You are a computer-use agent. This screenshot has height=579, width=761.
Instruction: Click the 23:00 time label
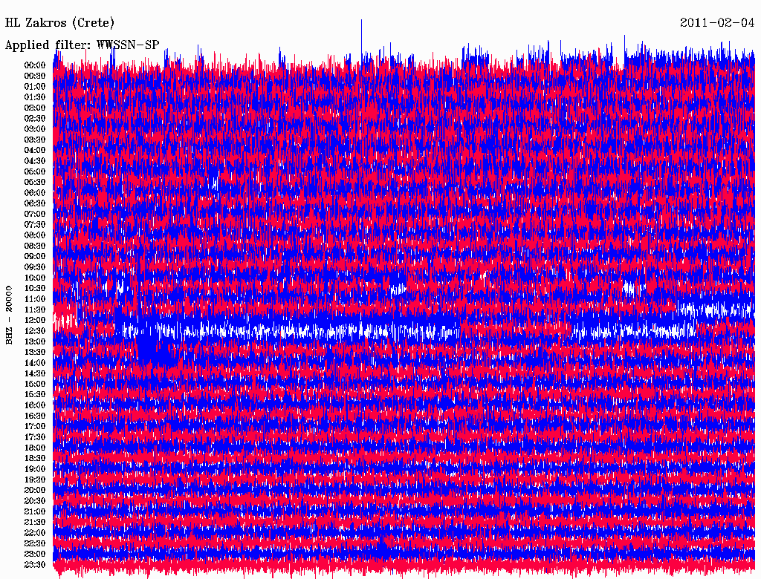[35, 555]
